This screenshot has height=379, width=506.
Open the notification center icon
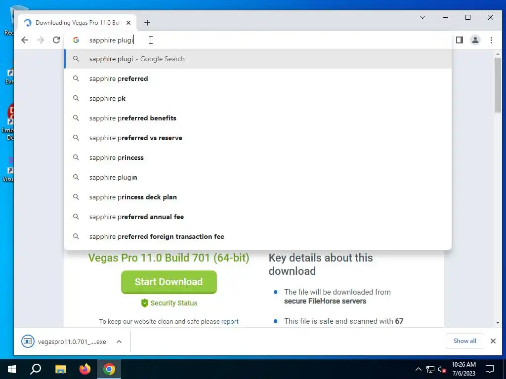point(490,369)
